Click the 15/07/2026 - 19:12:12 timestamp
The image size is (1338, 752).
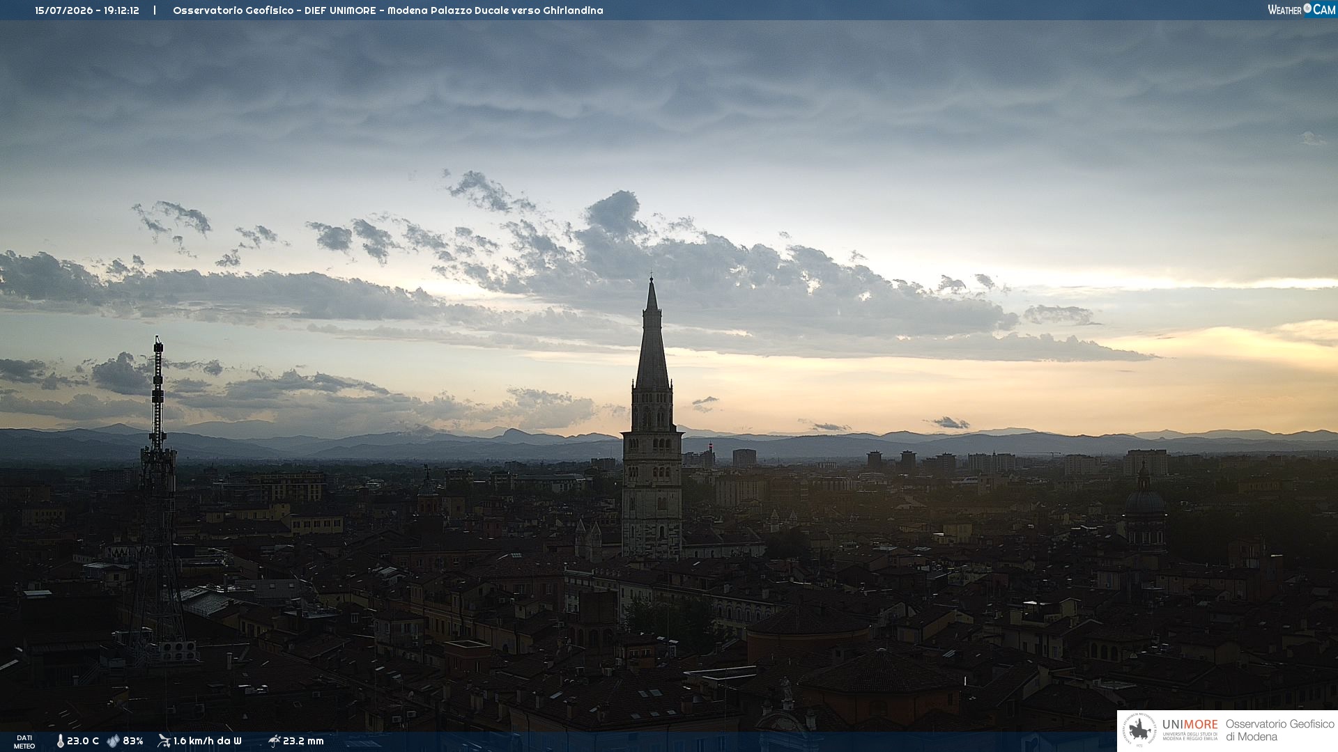tap(87, 10)
